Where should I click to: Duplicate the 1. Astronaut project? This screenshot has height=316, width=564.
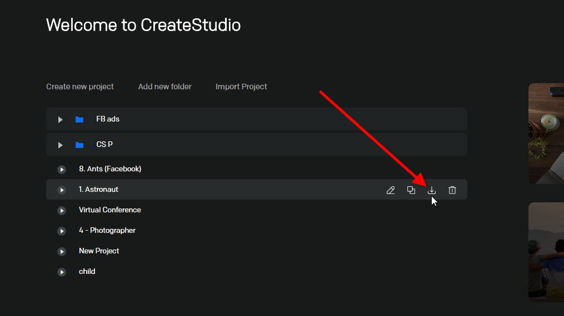411,190
